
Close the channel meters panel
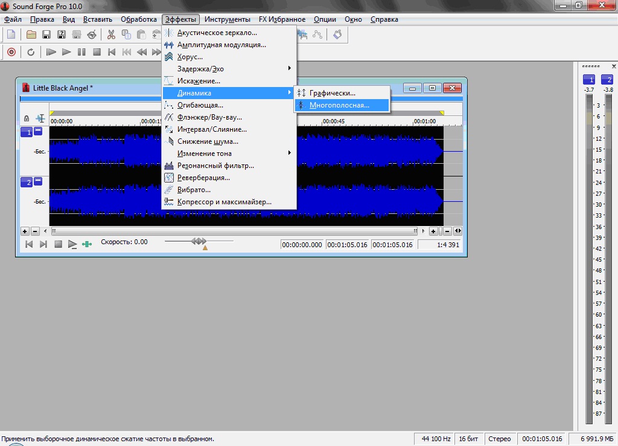click(614, 66)
